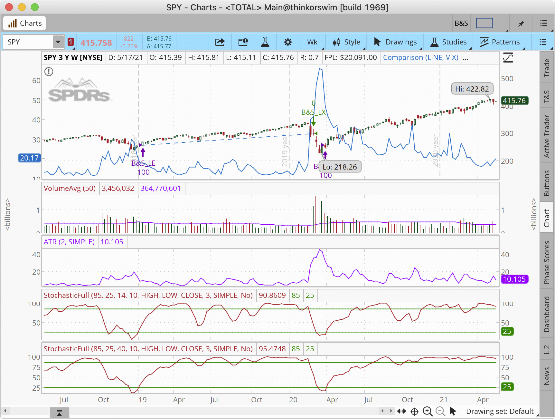
Task: Open the T&S sidebar tab
Action: 547,96
